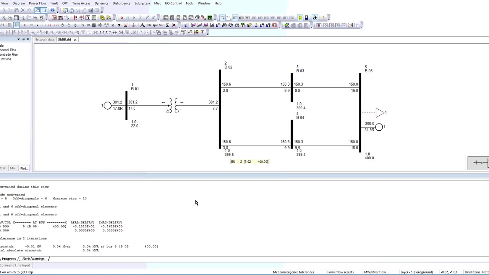The width and height of the screenshot is (489, 275).
Task: Select the transformer symbol in diagram
Action: (x=173, y=105)
